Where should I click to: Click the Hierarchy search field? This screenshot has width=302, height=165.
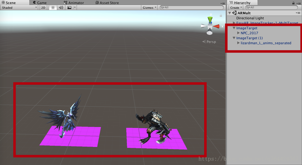click(x=272, y=7)
